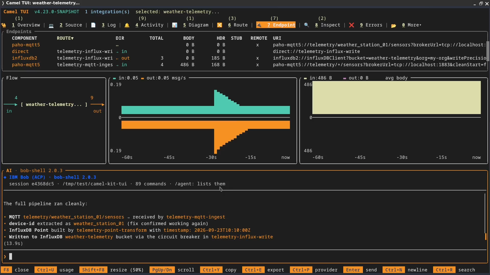Select the direct endpoint row
The height and width of the screenshot is (275, 490).
244,51
